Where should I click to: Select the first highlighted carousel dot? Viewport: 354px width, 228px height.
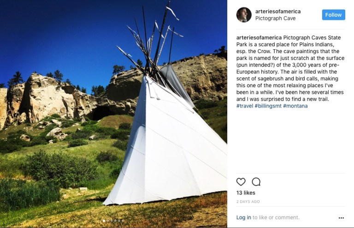pyautogui.click(x=104, y=221)
